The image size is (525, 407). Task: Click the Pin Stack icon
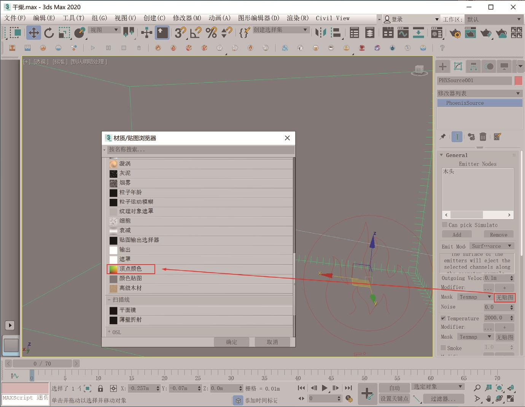[x=442, y=137]
